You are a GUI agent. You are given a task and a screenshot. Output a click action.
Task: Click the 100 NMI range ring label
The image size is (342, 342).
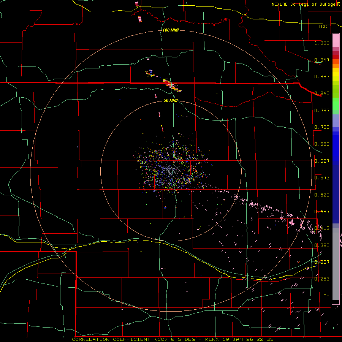171,30
